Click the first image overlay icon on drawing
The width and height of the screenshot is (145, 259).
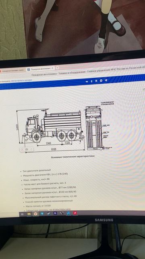point(22,149)
